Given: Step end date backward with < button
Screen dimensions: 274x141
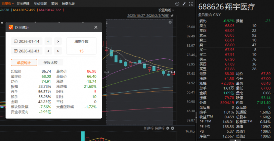Looking at the screenshot, I should (48, 51).
